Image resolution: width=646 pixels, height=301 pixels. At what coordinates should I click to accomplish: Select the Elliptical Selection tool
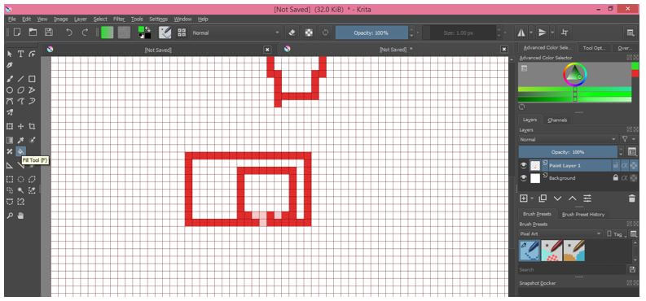(x=20, y=179)
